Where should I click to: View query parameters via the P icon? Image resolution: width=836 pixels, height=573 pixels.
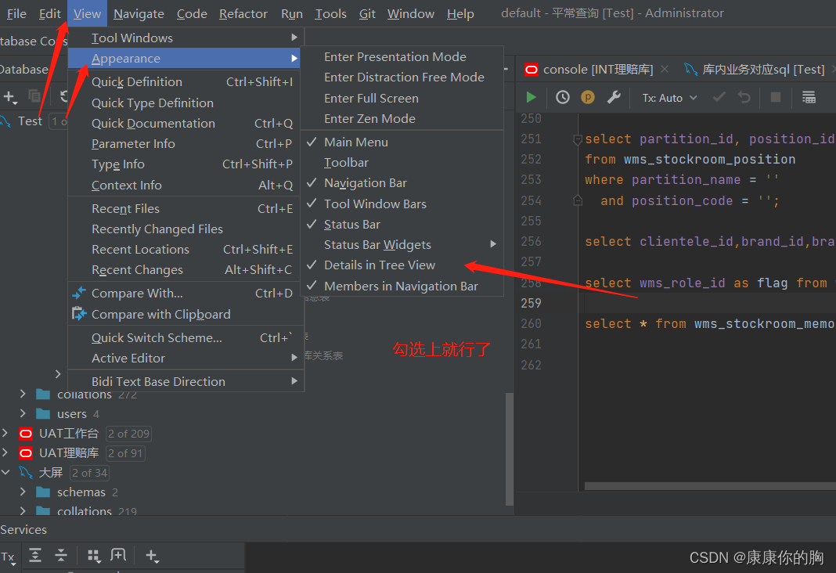(x=588, y=97)
